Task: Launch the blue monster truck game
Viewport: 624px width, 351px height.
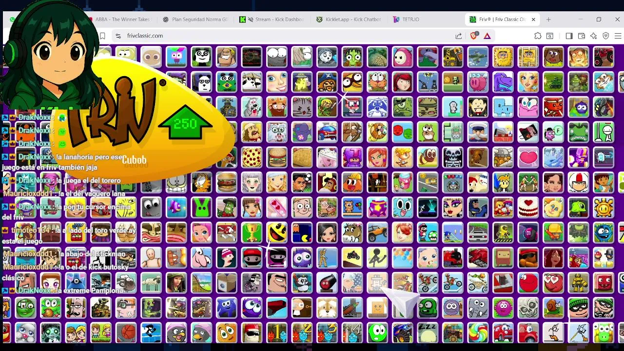Action: pyautogui.click(x=402, y=333)
